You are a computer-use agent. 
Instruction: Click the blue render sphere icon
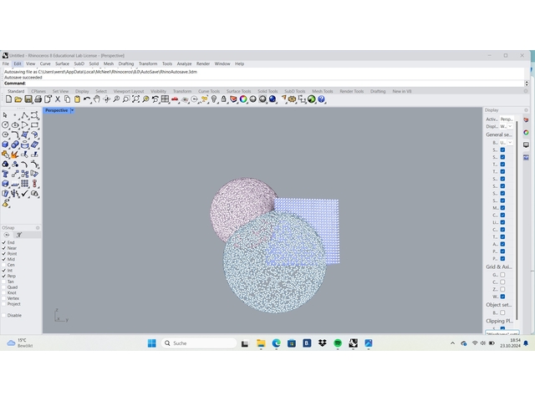tap(273, 99)
